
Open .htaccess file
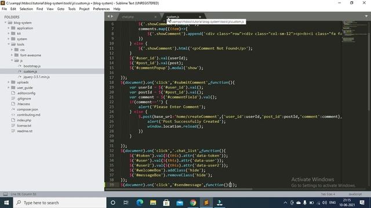point(23,104)
